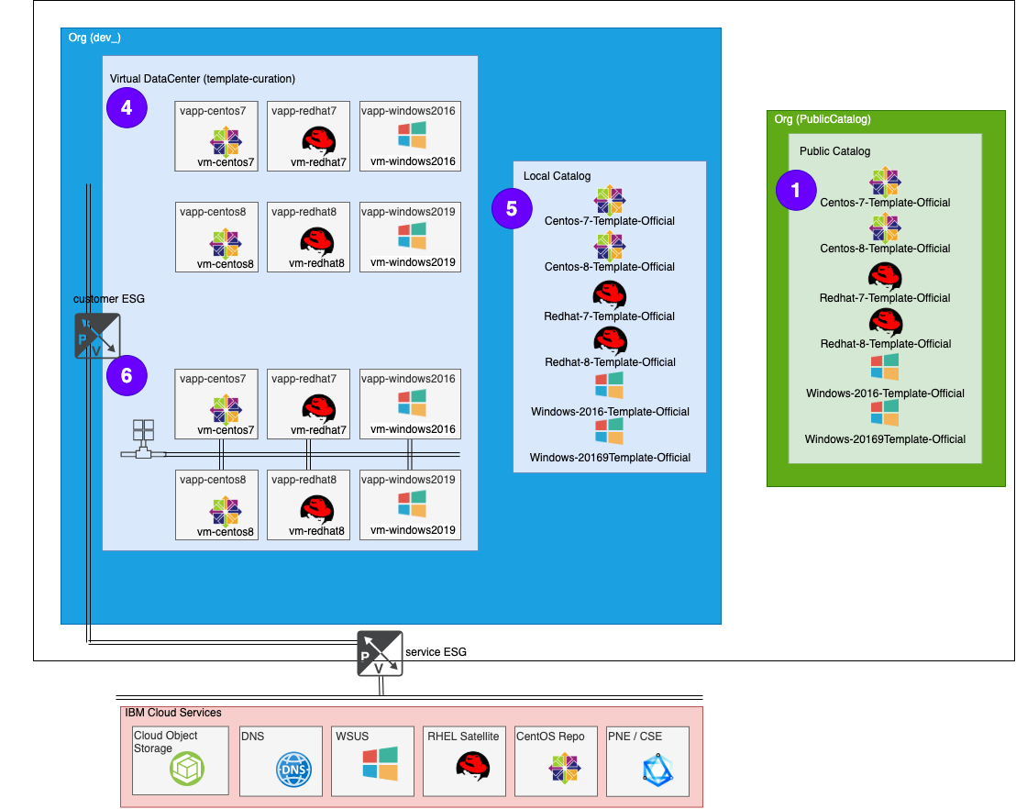This screenshot has width=1016, height=809.
Task: Select Redhat-8-Template-Official icon in Local Catalog
Action: pyautogui.click(x=610, y=340)
